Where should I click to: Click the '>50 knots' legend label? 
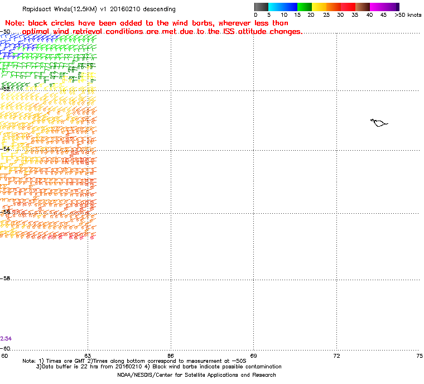click(x=408, y=15)
